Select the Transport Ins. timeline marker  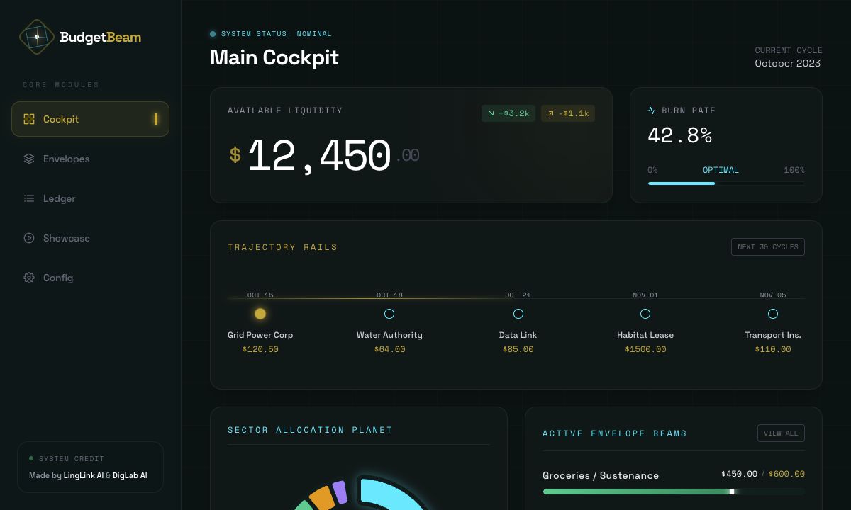pos(773,314)
